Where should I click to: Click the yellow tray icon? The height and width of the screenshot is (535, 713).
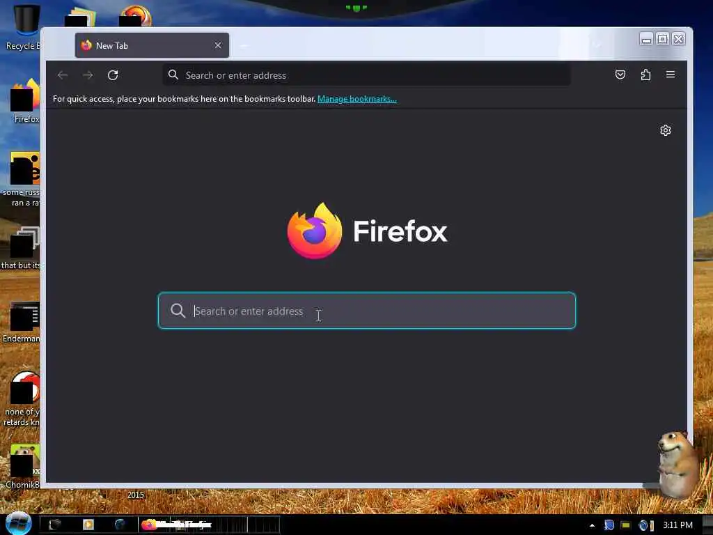tap(626, 525)
